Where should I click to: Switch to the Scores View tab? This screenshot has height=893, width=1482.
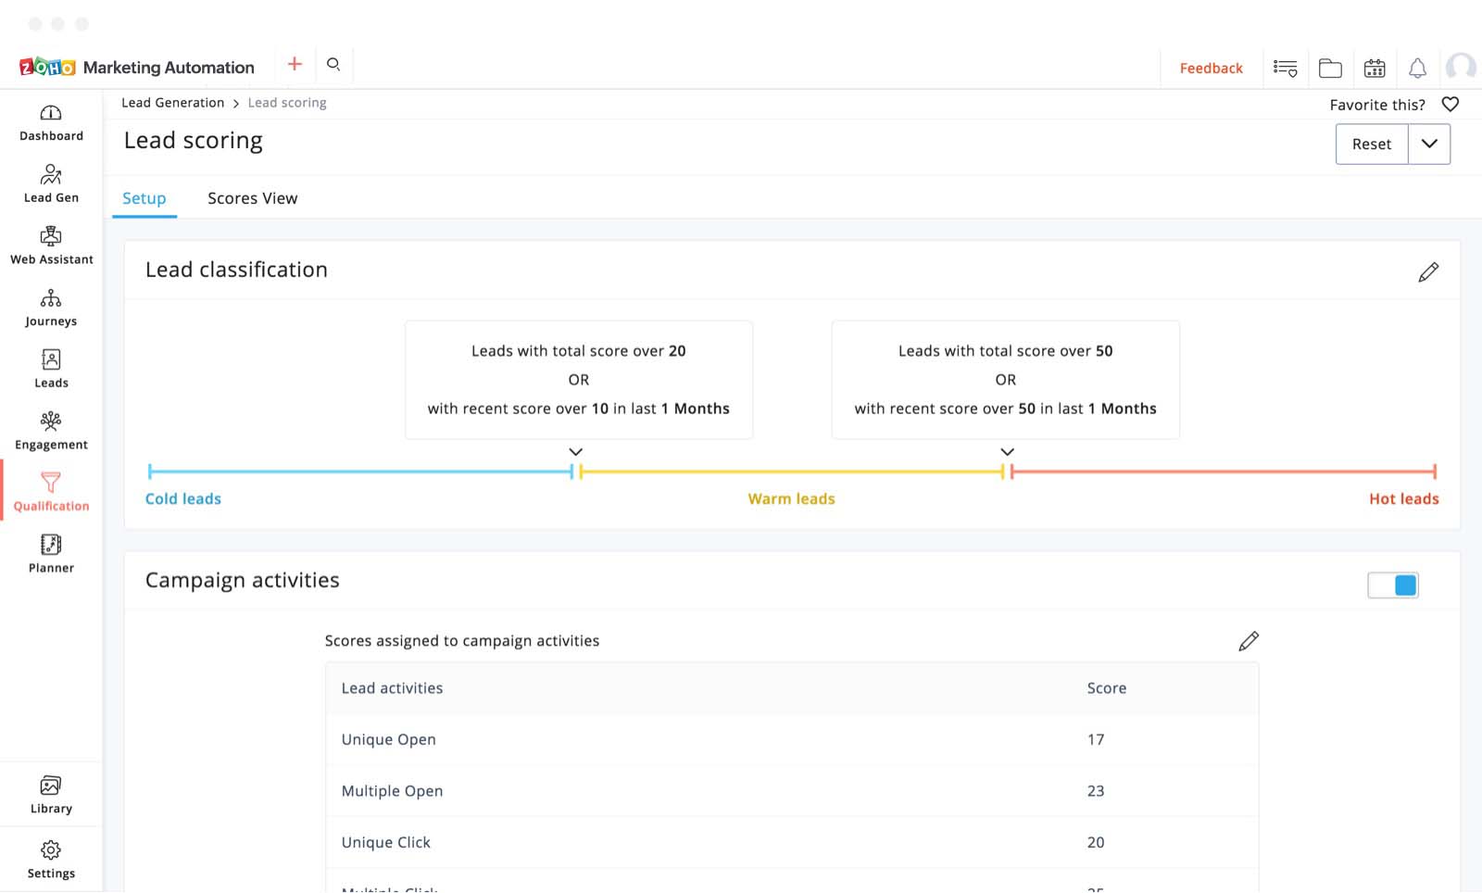[x=252, y=198]
